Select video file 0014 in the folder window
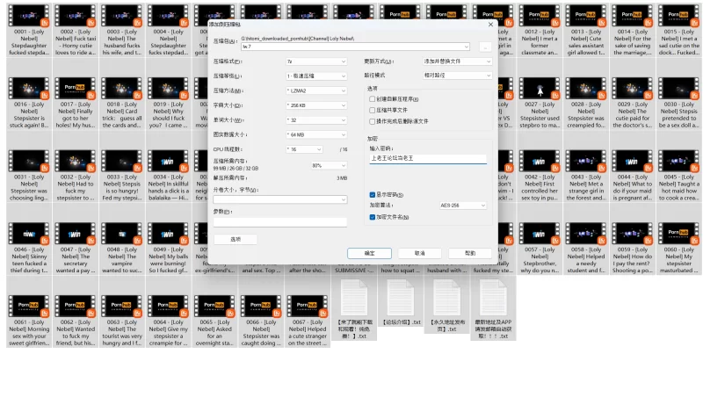Viewport: 703px width, 412px height. tap(633, 30)
